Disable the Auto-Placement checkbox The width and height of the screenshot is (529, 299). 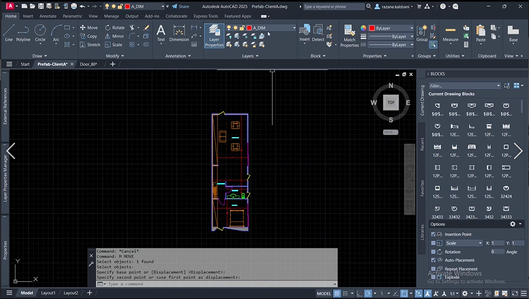click(x=433, y=260)
